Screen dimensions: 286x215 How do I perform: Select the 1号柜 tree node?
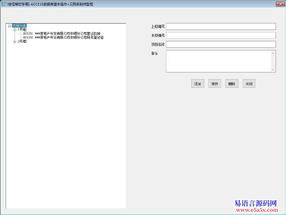(22, 30)
